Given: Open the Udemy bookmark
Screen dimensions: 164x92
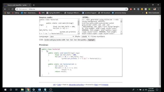Looking at the screenshot, I should coord(16,13).
